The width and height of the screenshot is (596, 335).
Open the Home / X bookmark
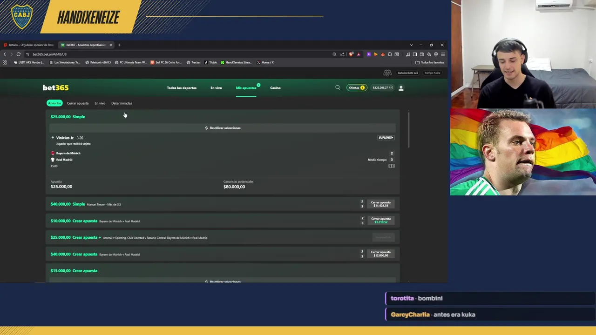point(265,62)
